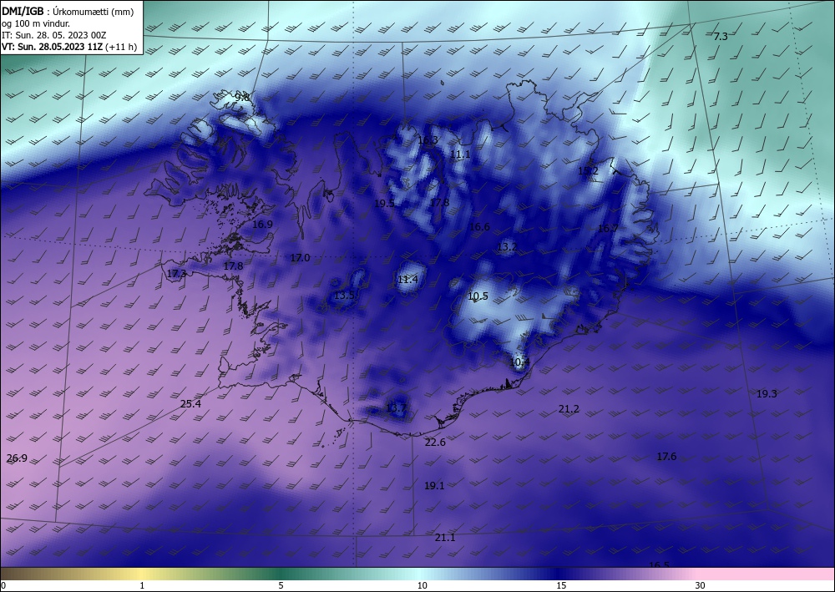The width and height of the screenshot is (835, 592).
Task: Select the 21.1 value label
Action: tap(445, 538)
